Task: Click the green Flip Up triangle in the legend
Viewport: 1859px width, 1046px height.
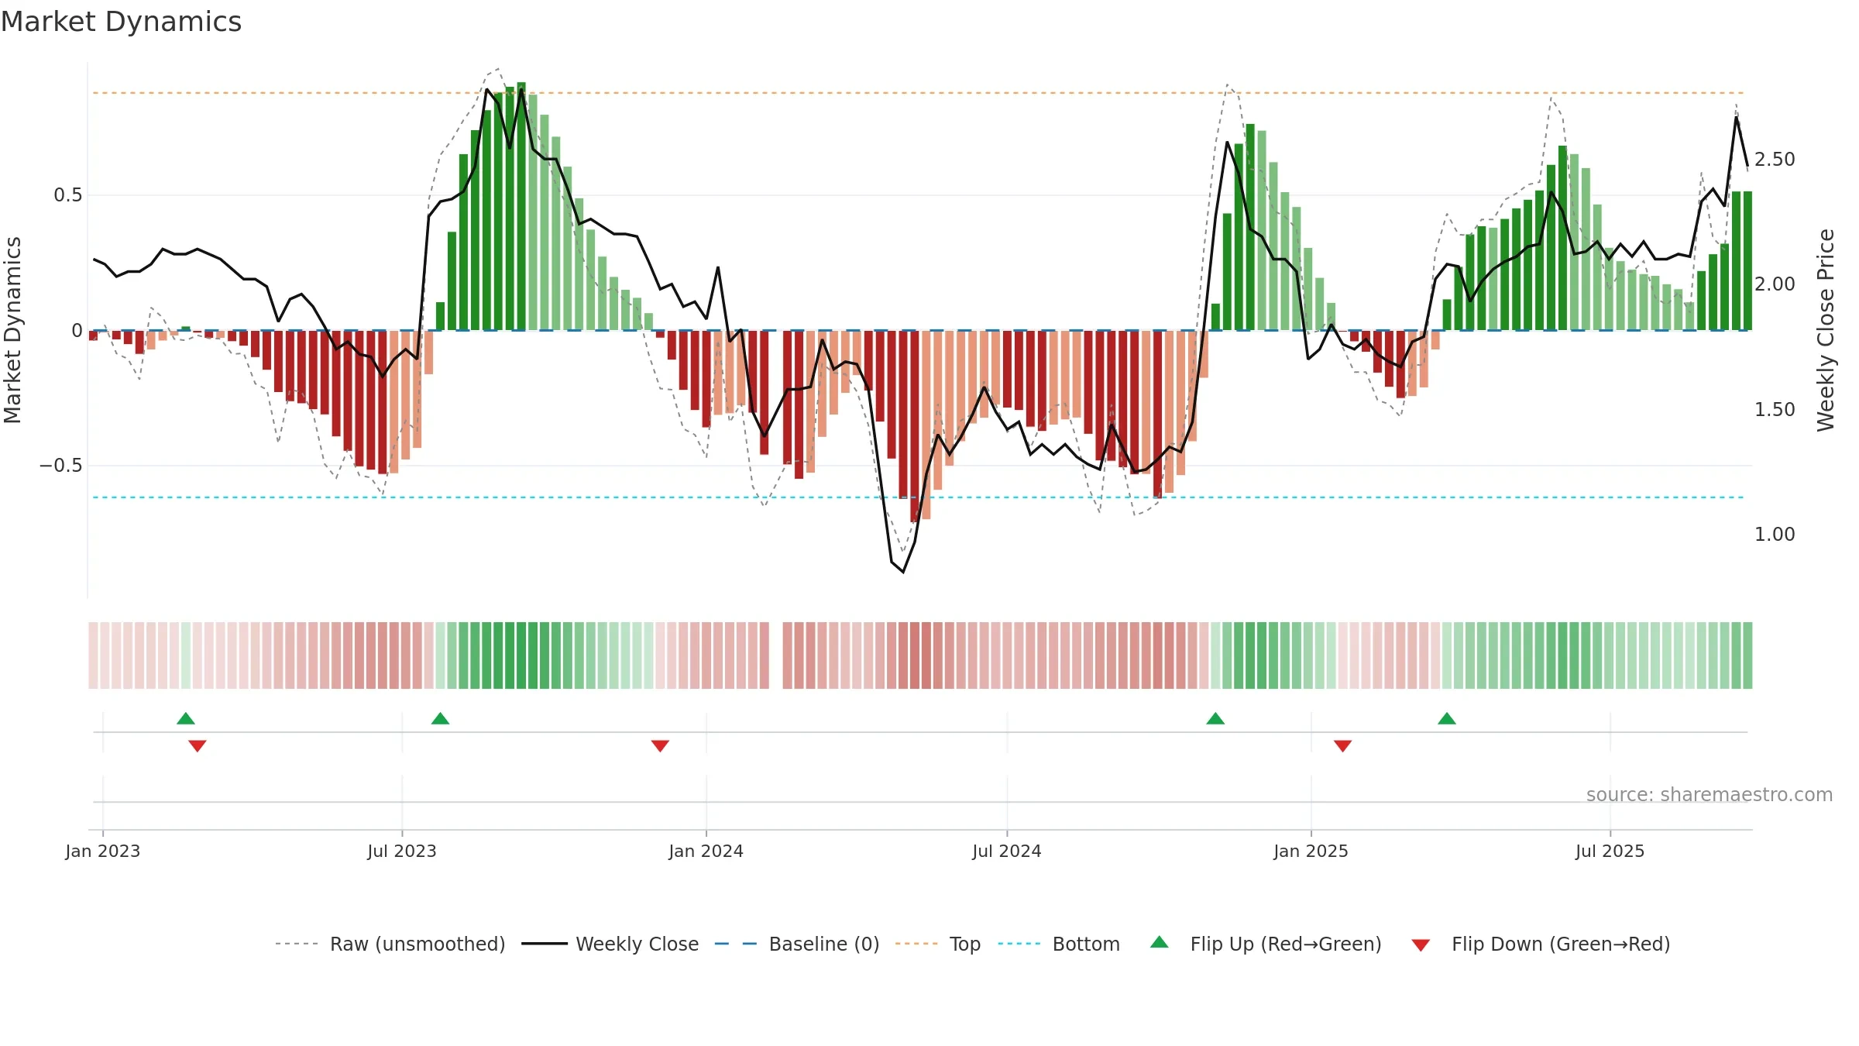Action: (x=1160, y=942)
